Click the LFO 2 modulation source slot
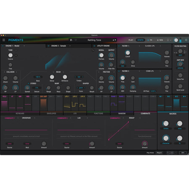This screenshot has width=189, height=189. click(75, 103)
